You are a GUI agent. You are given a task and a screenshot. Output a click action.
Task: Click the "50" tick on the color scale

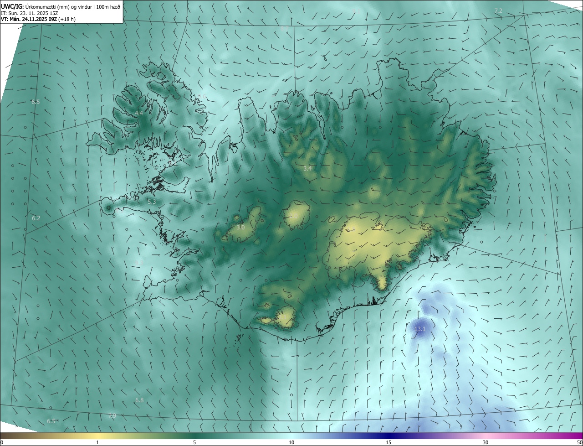coord(579,442)
